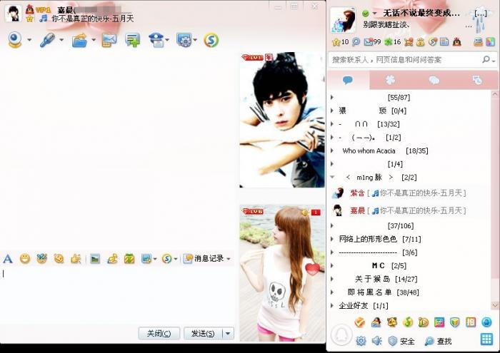The width and height of the screenshot is (500, 353).
Task: Click the 查找 find button
Action: pos(438,341)
